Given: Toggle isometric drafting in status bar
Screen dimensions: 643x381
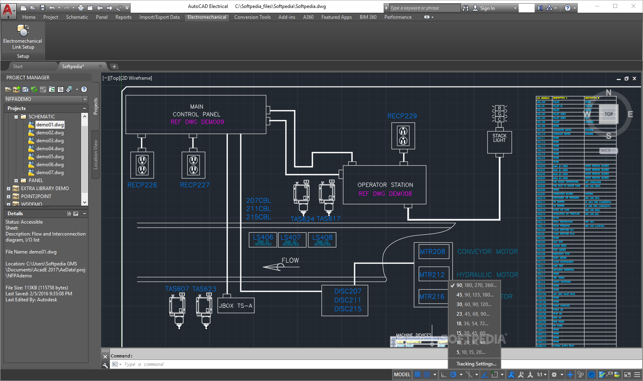Looking at the screenshot, I should pos(469,375).
